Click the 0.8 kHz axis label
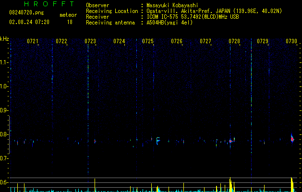Screen dimensions: 302x192 coord(3,134)
